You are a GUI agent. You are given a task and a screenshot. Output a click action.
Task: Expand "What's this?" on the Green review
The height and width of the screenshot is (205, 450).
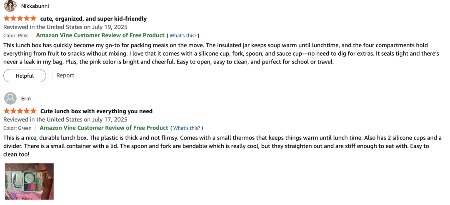pyautogui.click(x=187, y=128)
